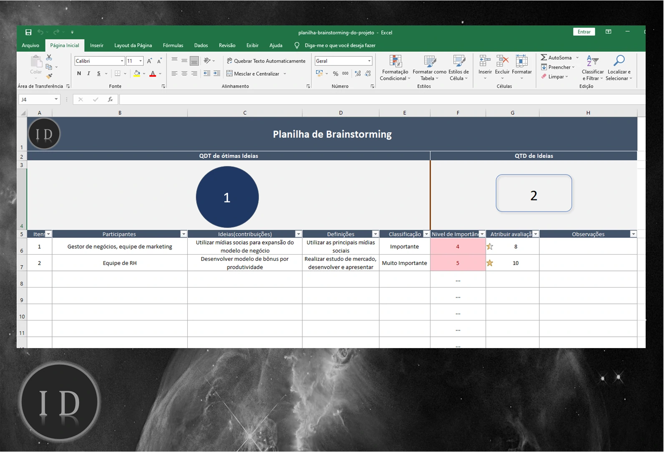Toggle Quebrar Texto Automaticamente
This screenshot has height=452, width=664.
click(x=266, y=61)
